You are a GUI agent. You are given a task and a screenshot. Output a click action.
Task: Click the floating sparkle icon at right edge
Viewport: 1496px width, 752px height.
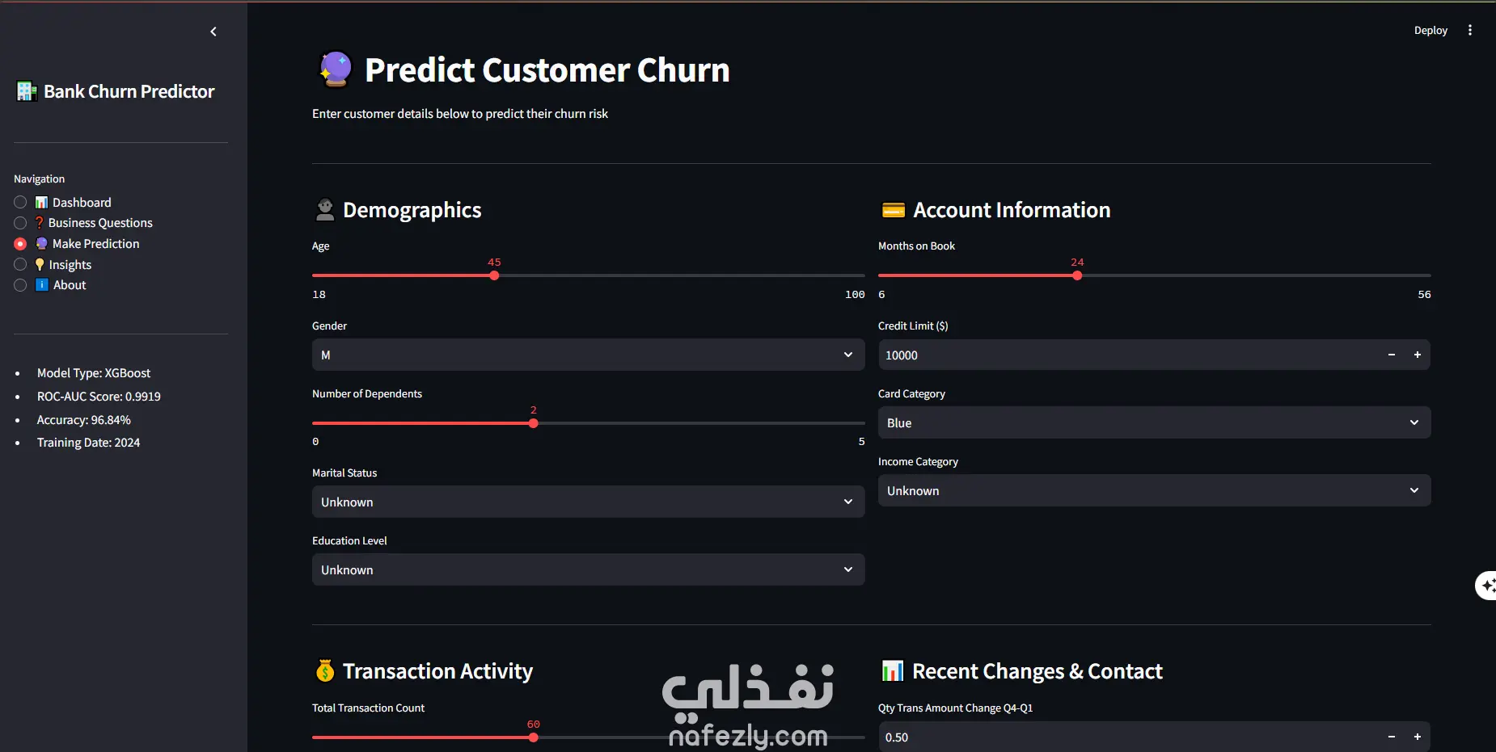click(1486, 585)
